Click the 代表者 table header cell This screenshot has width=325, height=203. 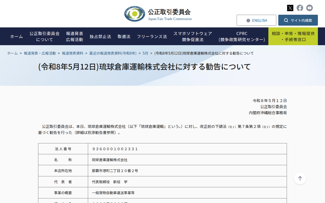pos(63,182)
